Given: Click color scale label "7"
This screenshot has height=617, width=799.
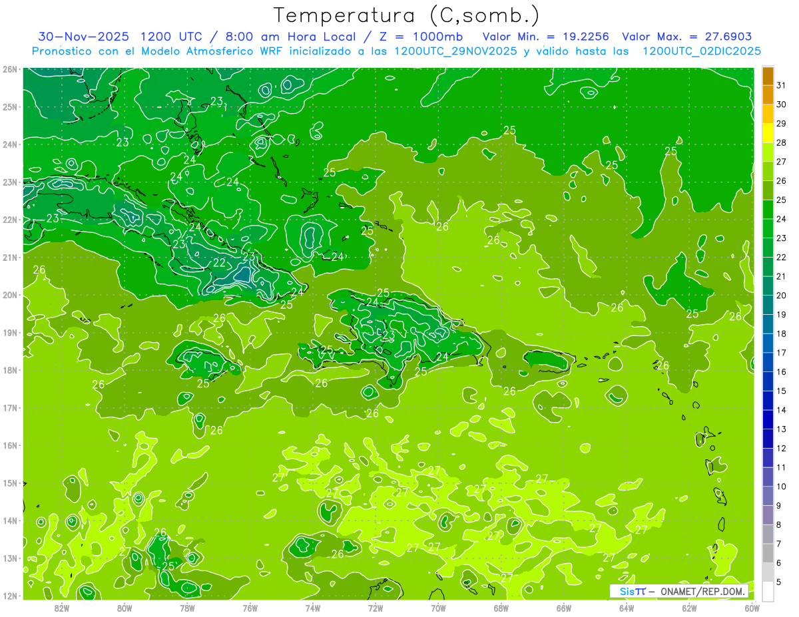Looking at the screenshot, I should pyautogui.click(x=779, y=544).
